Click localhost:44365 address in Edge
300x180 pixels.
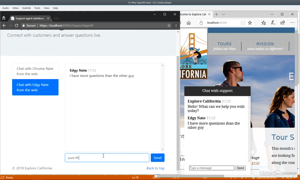[217, 23]
